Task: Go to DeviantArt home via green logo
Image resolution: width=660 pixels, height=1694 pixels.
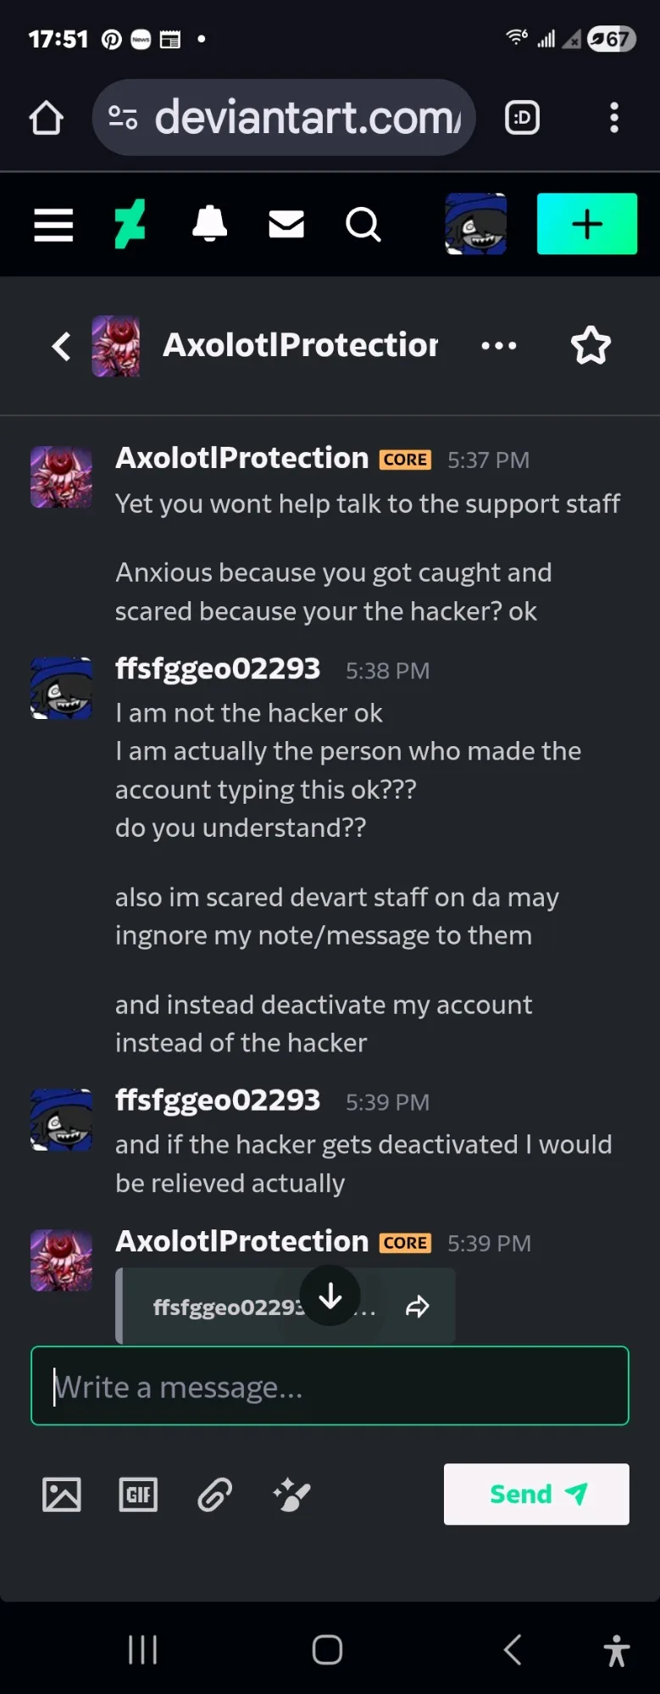Action: [130, 225]
